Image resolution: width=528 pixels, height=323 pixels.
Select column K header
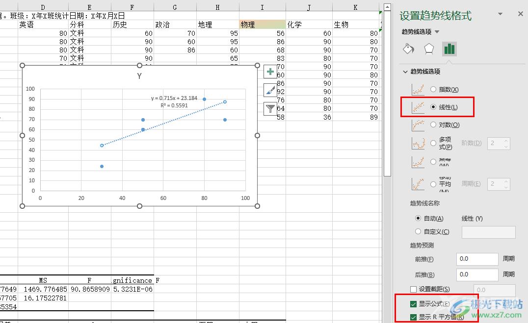point(356,7)
